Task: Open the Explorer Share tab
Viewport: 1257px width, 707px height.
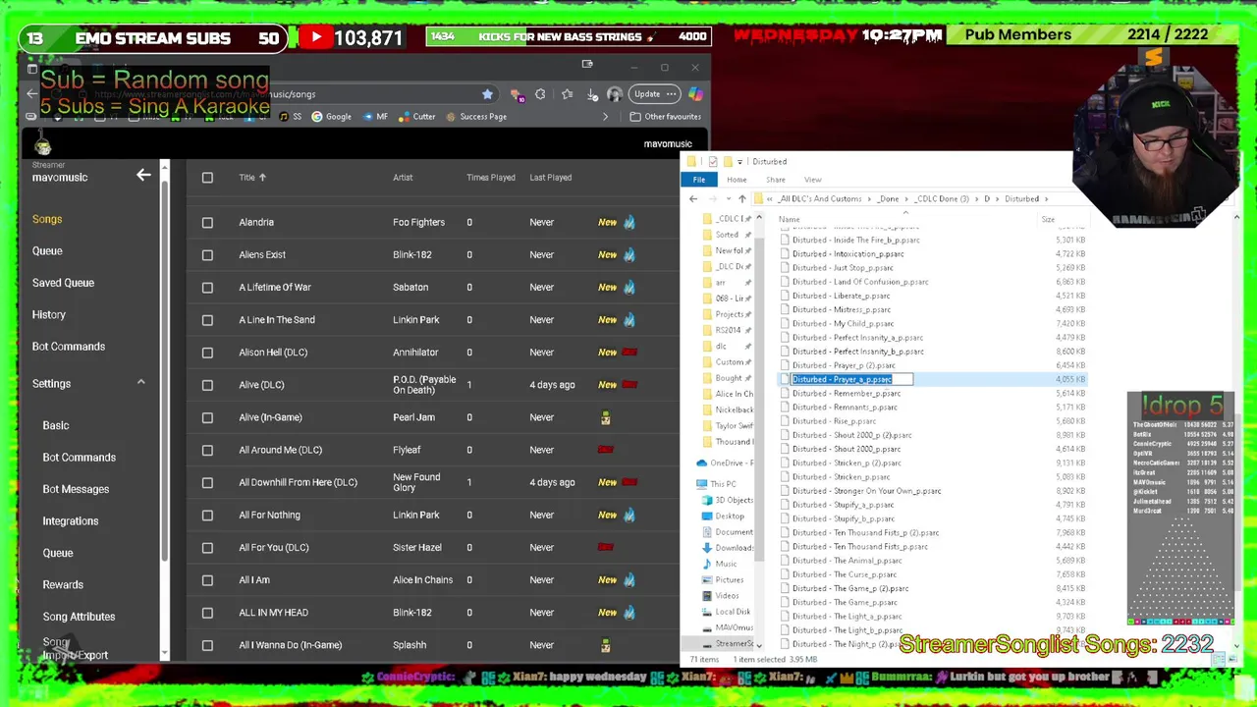Action: [x=776, y=180]
